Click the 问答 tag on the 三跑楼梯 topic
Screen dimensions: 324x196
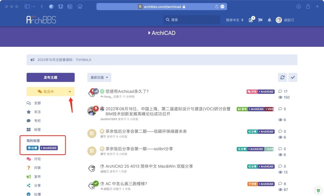tap(252, 184)
